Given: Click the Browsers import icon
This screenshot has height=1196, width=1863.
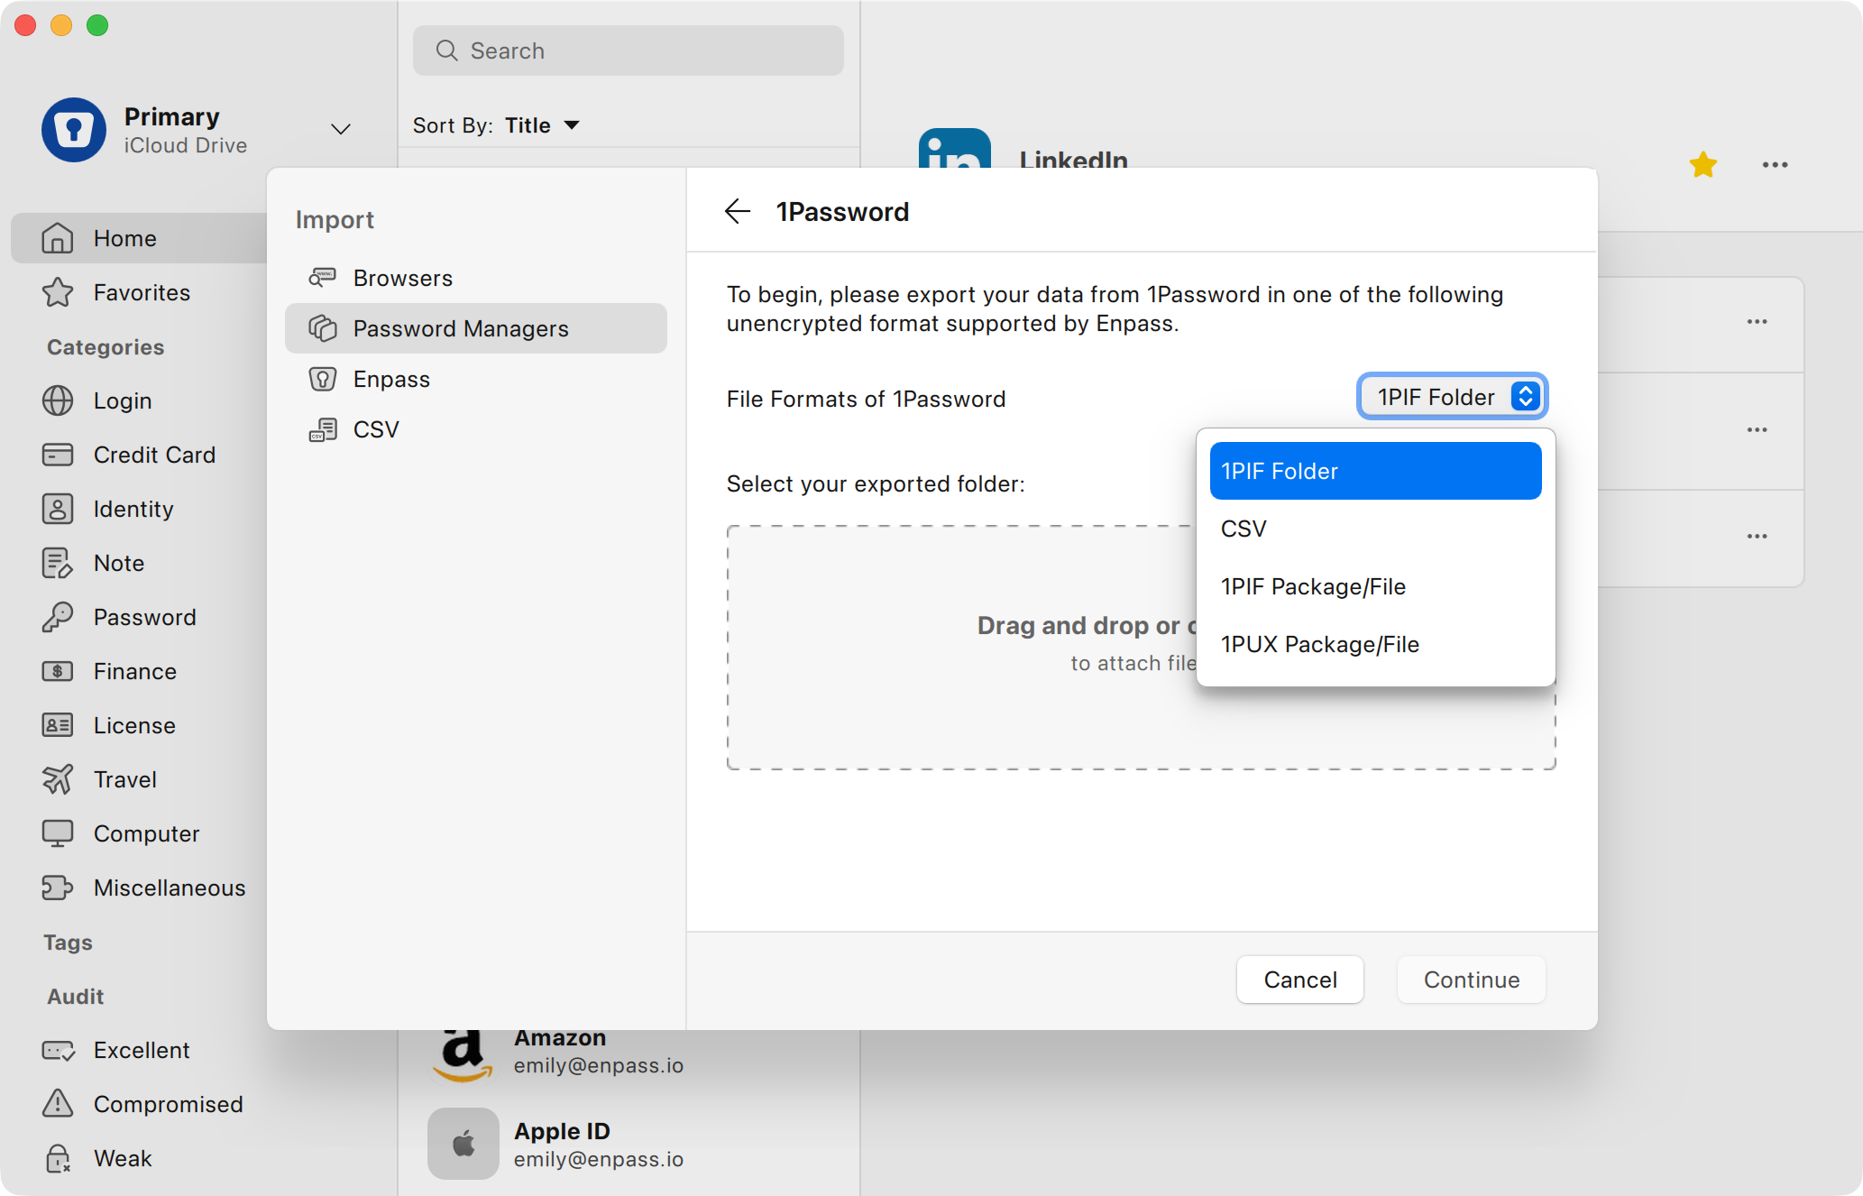Looking at the screenshot, I should (323, 278).
